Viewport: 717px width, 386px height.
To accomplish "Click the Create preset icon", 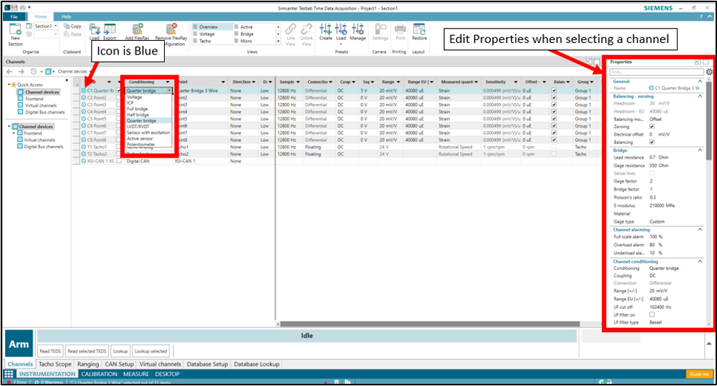I will [x=326, y=29].
